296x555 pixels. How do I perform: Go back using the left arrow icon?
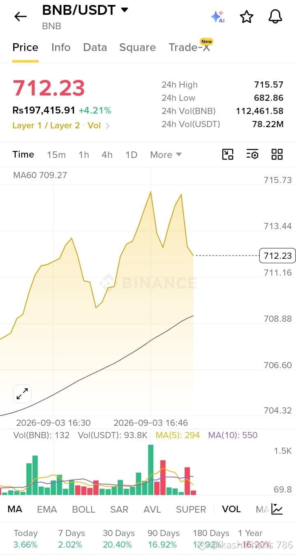click(20, 16)
